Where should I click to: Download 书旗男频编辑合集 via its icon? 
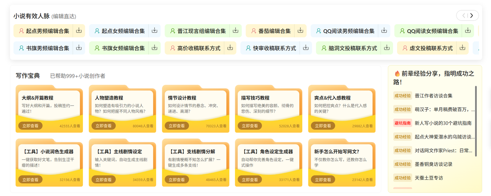point(79,48)
